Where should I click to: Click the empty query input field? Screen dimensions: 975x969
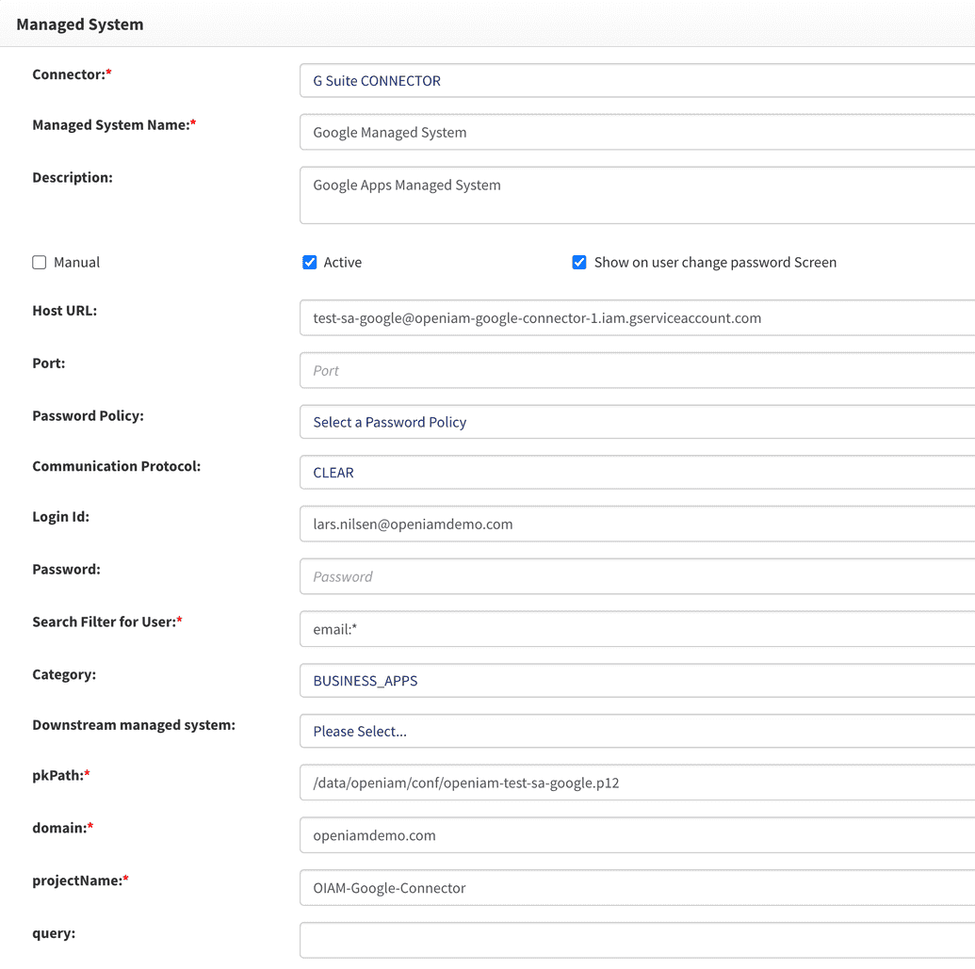[x=637, y=940]
